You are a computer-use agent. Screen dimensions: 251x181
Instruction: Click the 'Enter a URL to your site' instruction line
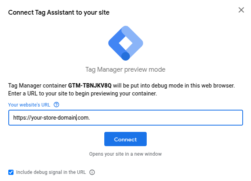pos(83,93)
